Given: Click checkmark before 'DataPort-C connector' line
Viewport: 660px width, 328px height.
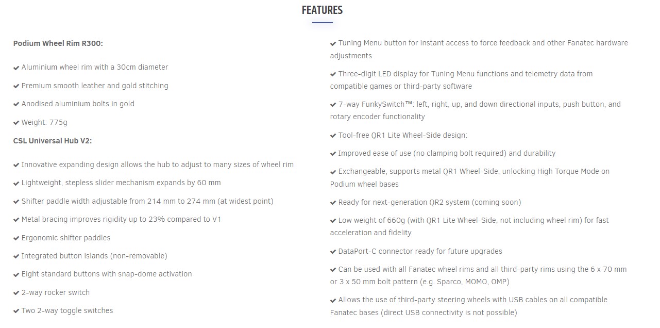Looking at the screenshot, I should coord(333,252).
